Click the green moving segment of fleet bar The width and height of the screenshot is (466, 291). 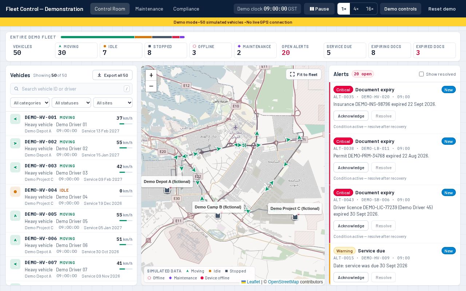pyautogui.click(x=98, y=37)
